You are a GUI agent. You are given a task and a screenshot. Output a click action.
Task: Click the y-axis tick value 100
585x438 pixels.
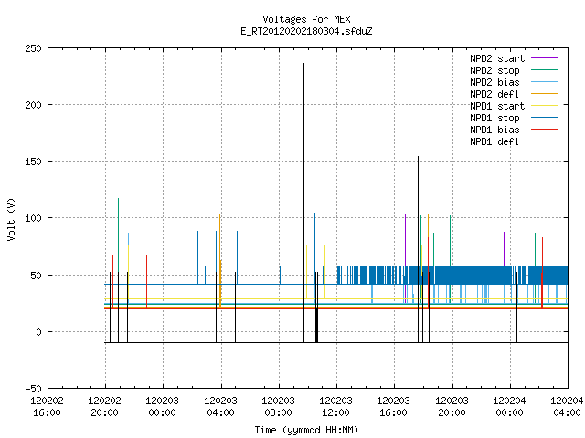tap(33, 218)
